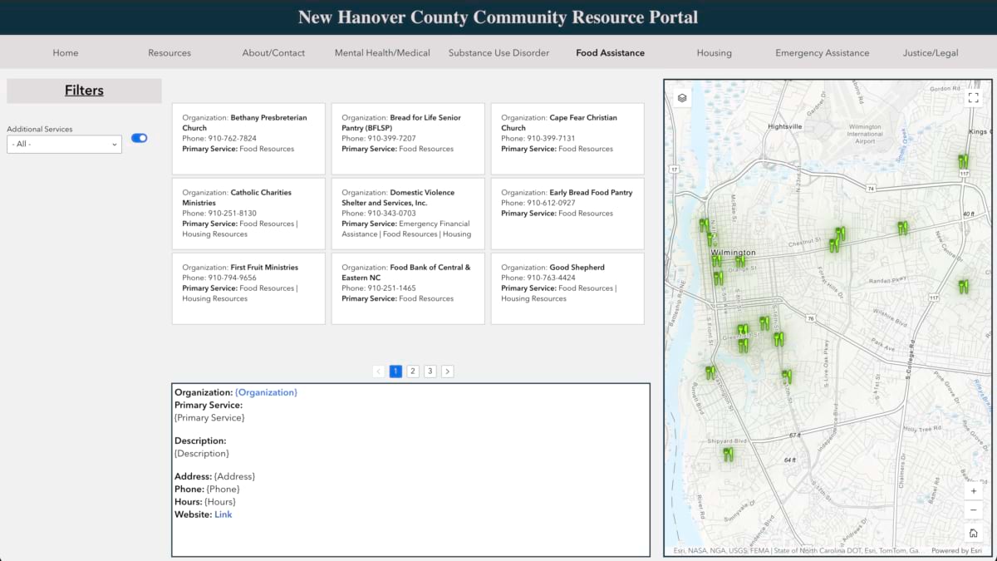The height and width of the screenshot is (561, 997).
Task: Open the Justice/Legal tab
Action: point(931,52)
